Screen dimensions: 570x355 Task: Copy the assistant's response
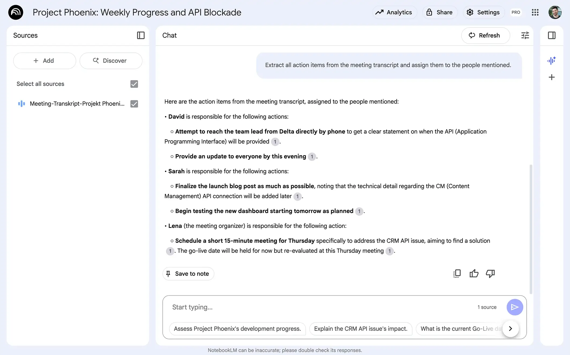pos(457,273)
